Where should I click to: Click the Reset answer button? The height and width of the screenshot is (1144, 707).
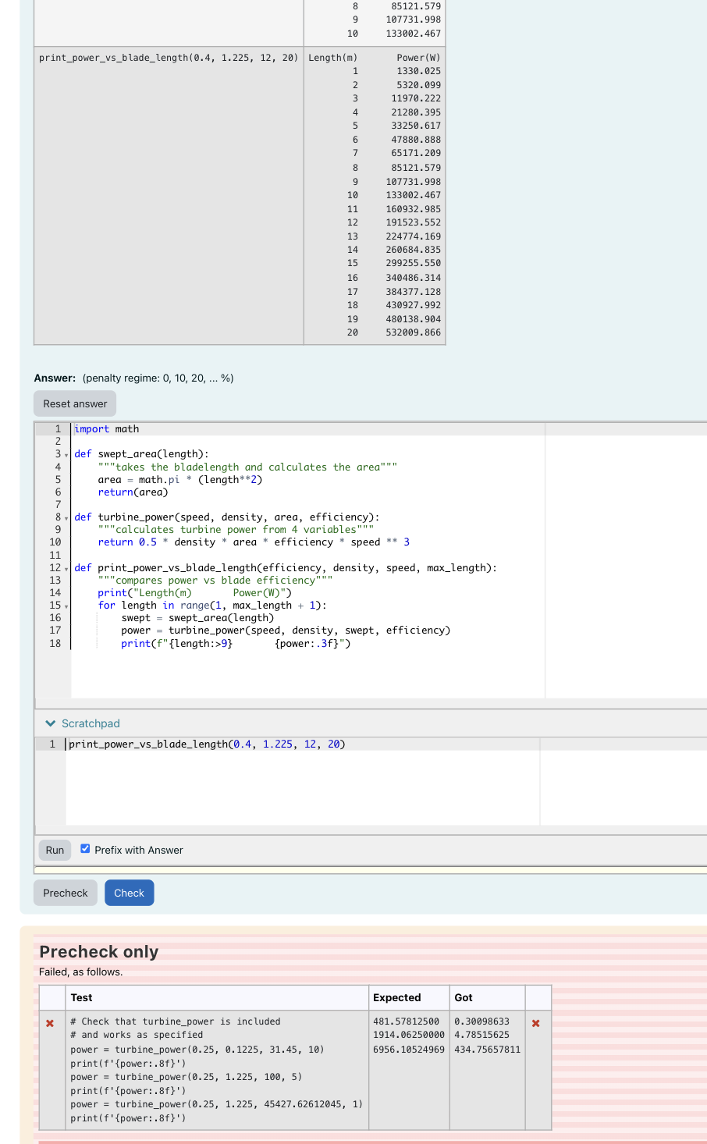74,403
